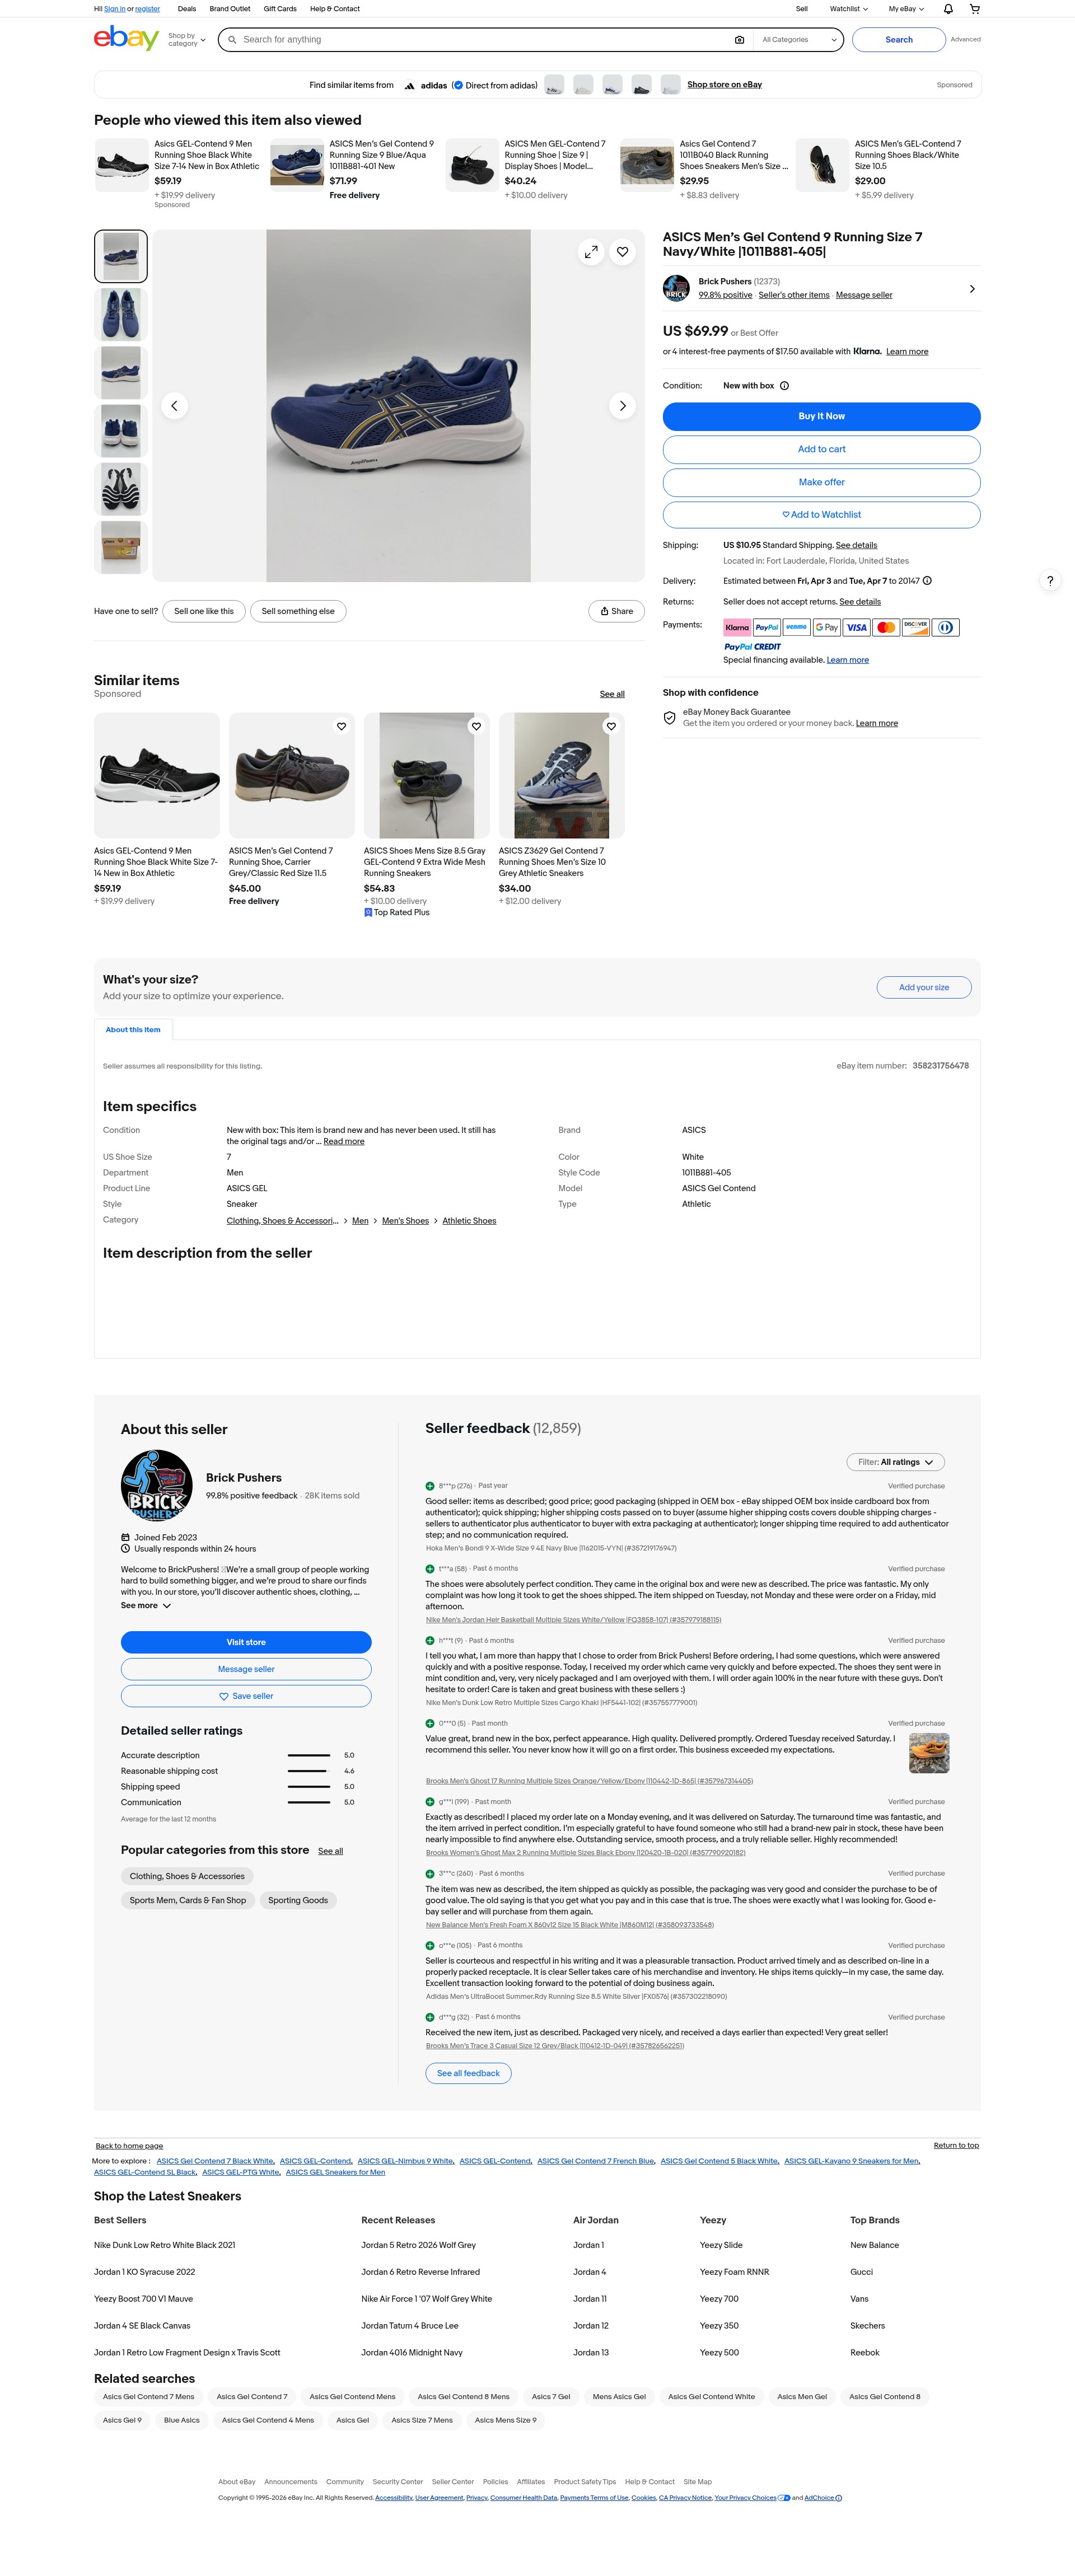1075x2576 pixels.
Task: Add main image item to watchlist heart
Action: [622, 252]
